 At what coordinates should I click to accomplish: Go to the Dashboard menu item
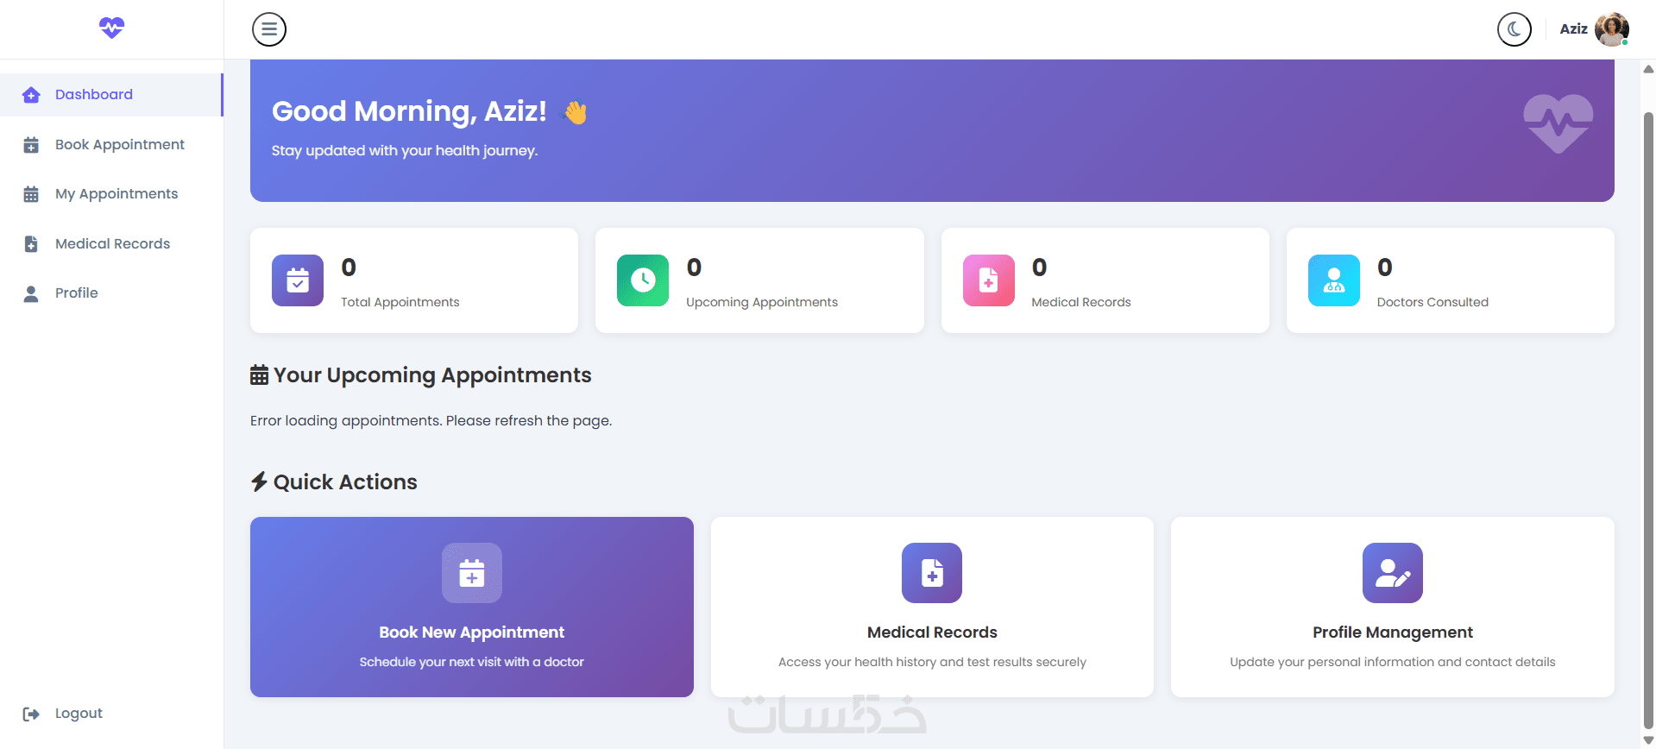[94, 95]
